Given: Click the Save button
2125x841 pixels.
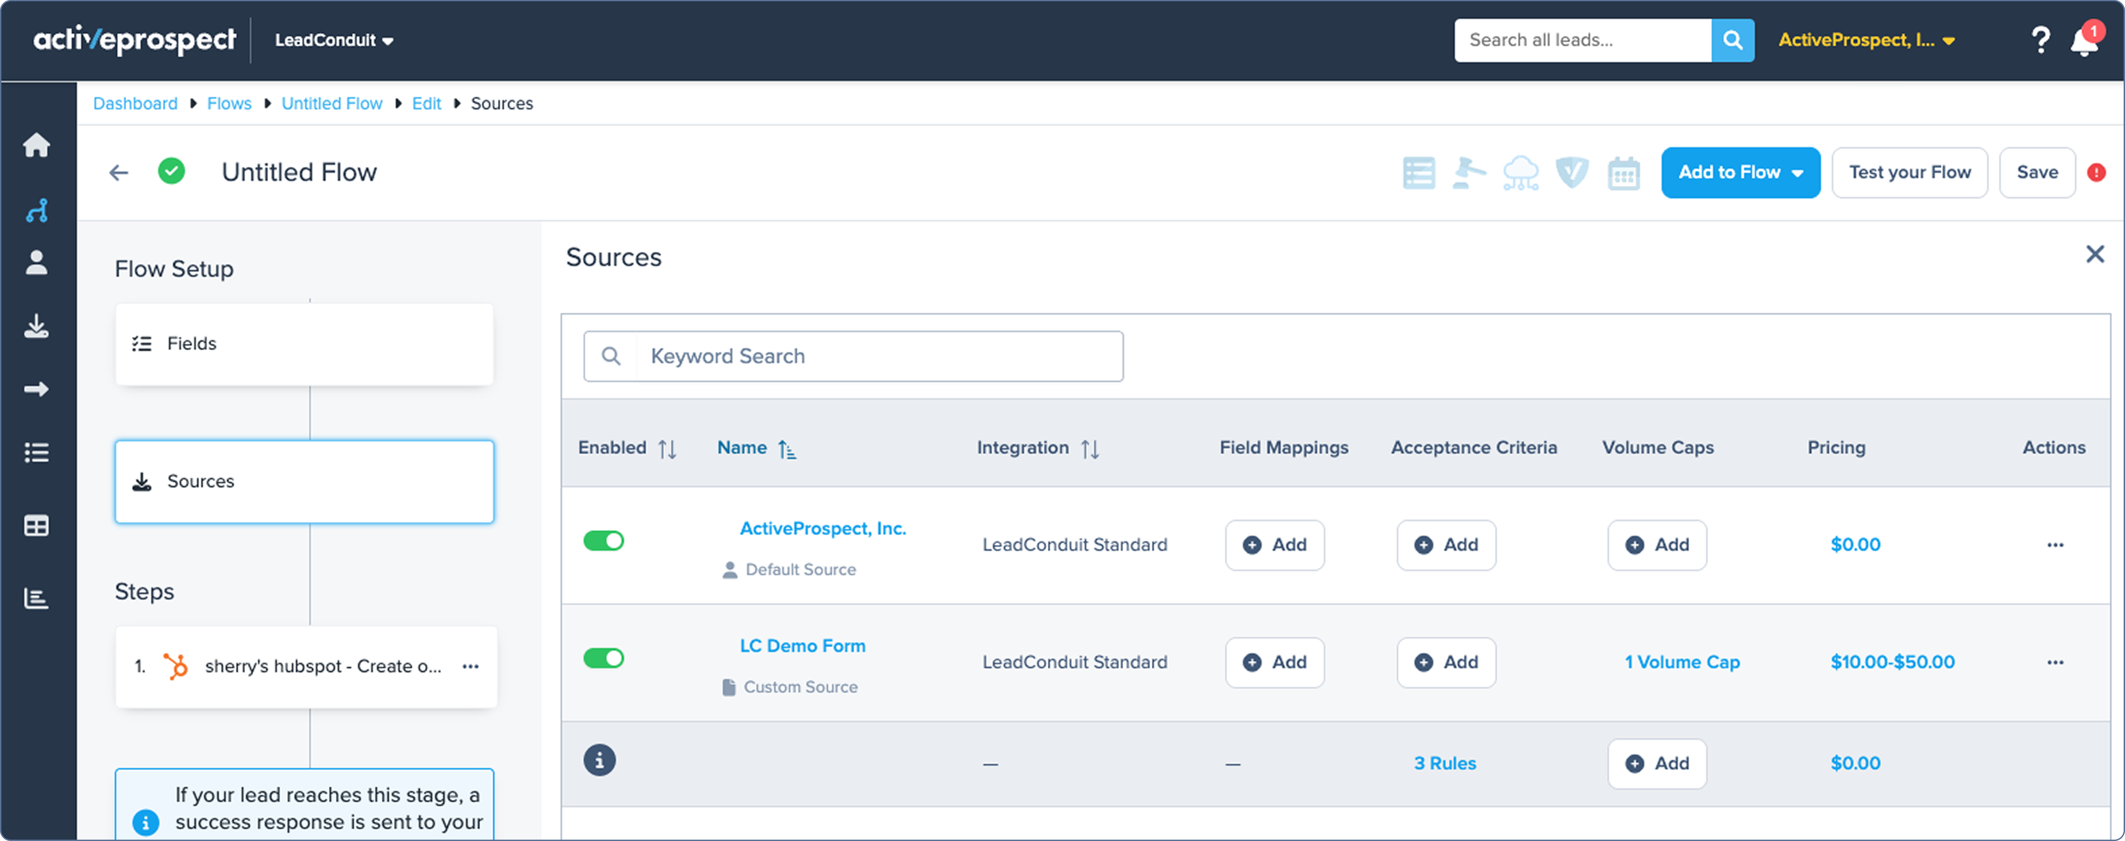Looking at the screenshot, I should point(2038,172).
